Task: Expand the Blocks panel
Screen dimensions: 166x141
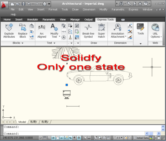Action: (x=18, y=43)
